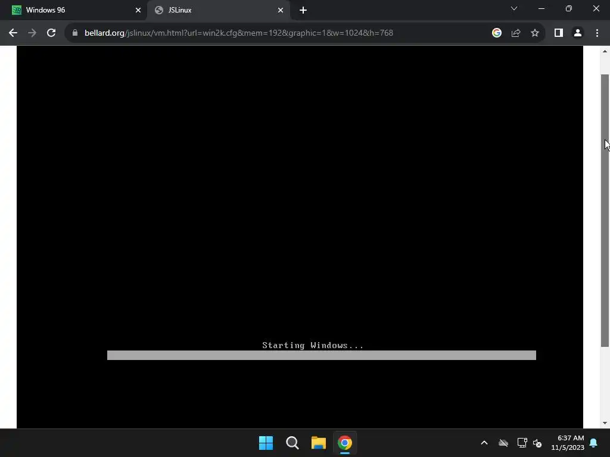This screenshot has height=457, width=610.
Task: Bookmark this page with the star
Action: (535, 33)
